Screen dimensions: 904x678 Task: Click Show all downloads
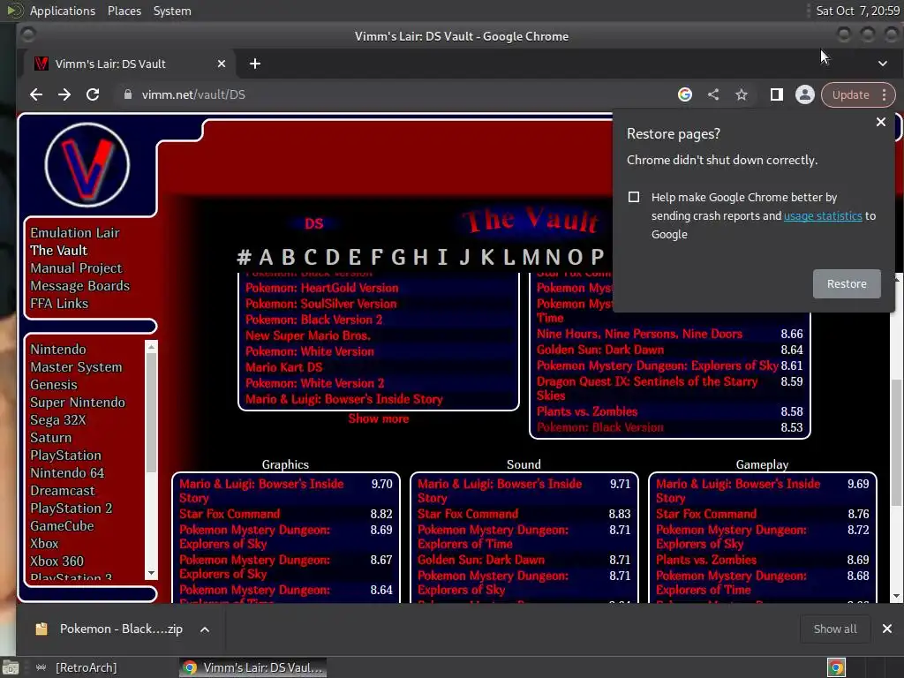pyautogui.click(x=835, y=629)
